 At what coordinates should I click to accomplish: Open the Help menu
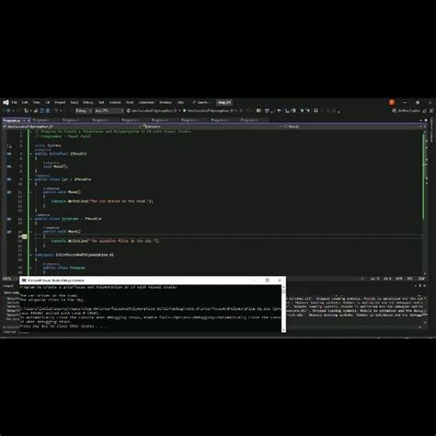coord(181,102)
